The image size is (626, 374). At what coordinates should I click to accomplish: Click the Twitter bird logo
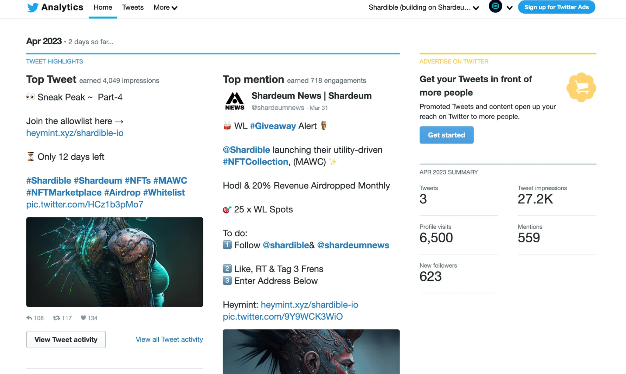point(33,7)
